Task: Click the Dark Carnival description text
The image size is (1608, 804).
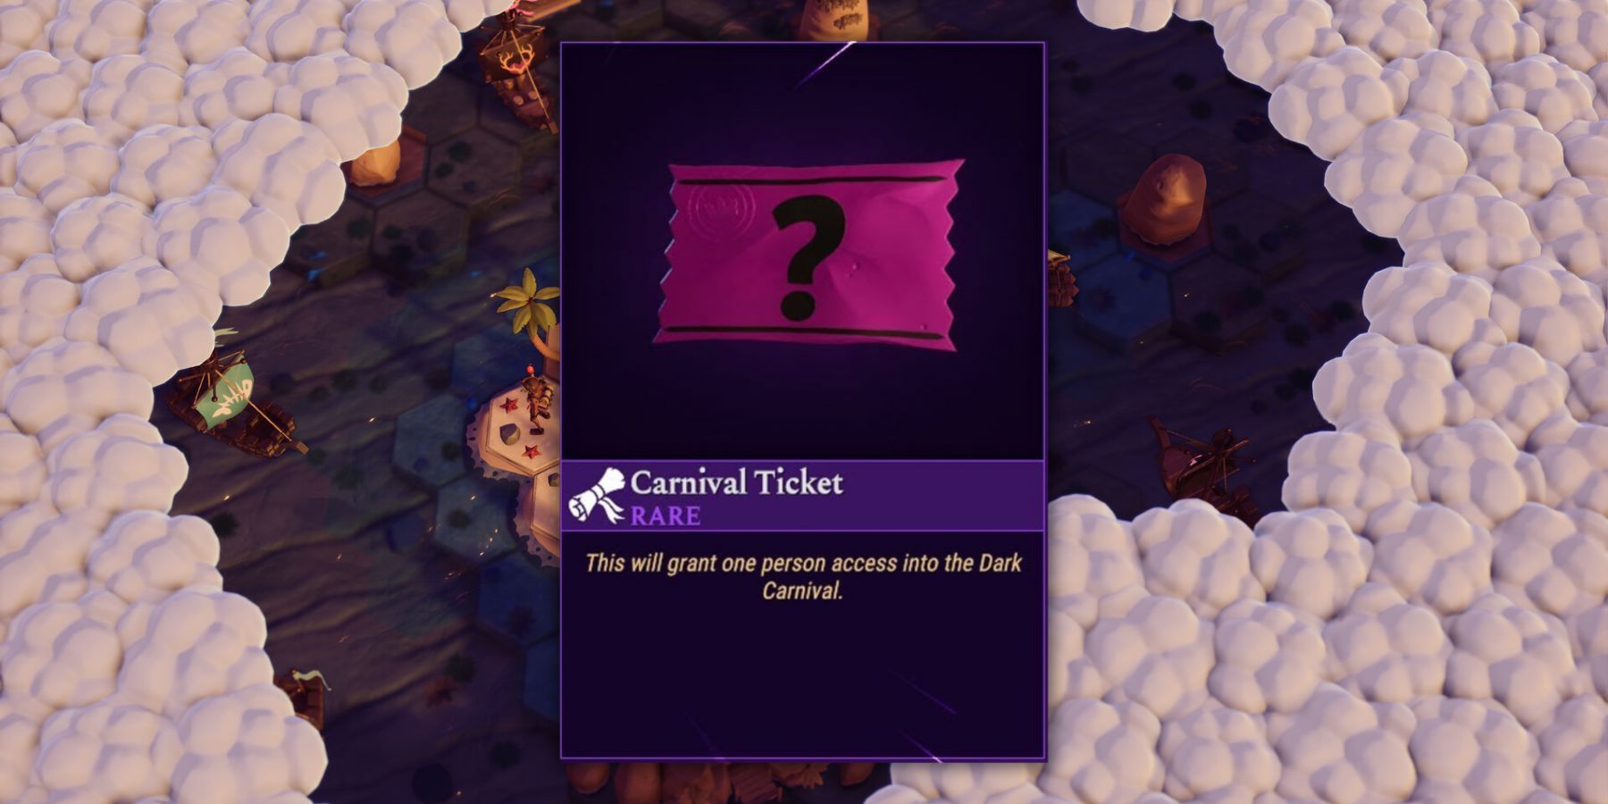Action: coord(802,576)
